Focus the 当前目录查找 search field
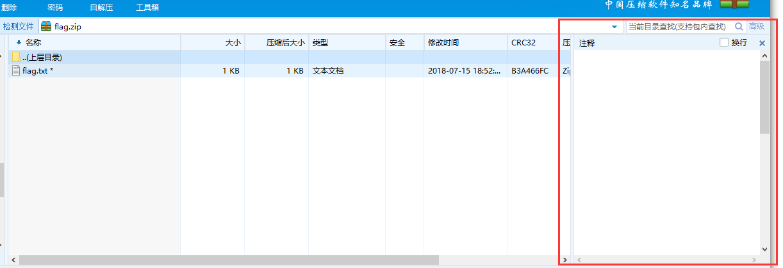The height and width of the screenshot is (268, 783). pyautogui.click(x=678, y=26)
